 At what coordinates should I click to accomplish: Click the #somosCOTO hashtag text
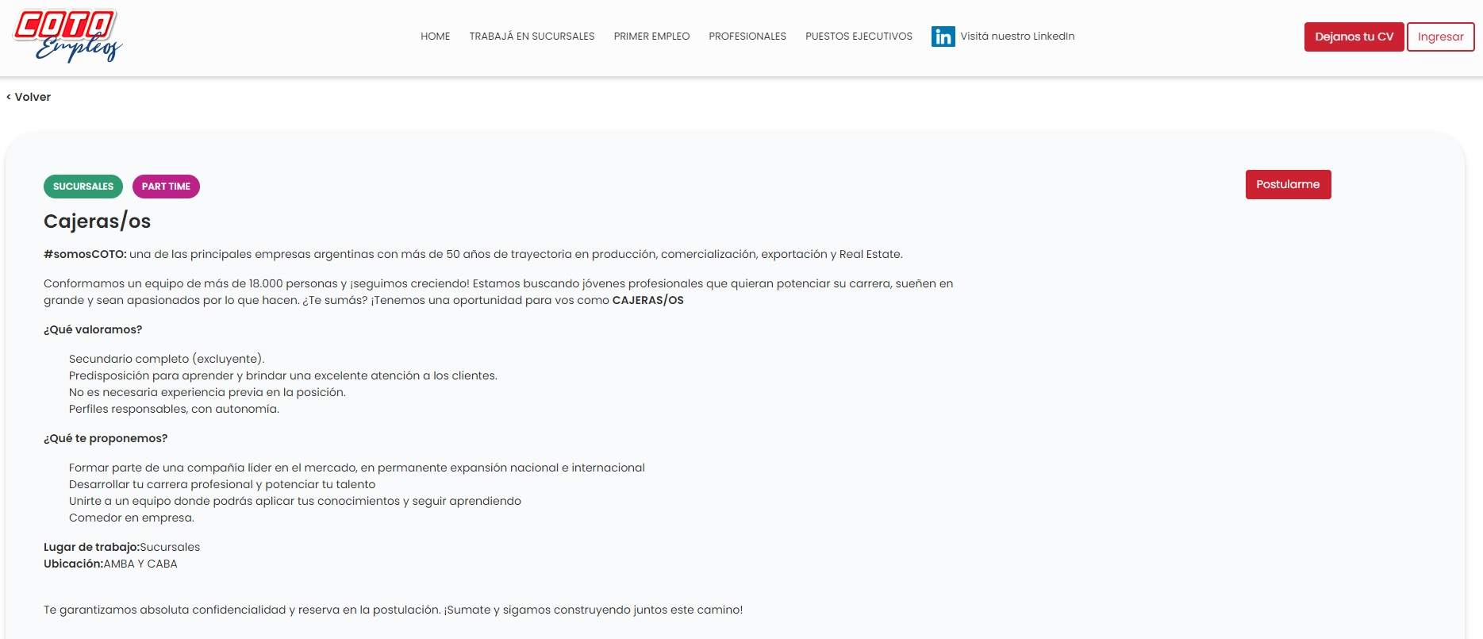pos(85,254)
